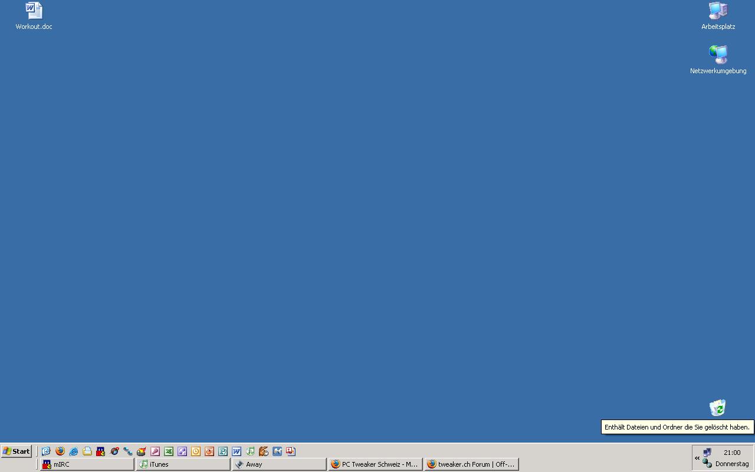Click the Outlook clock icon in Quick Launch
755x472 pixels.
pyautogui.click(x=196, y=451)
